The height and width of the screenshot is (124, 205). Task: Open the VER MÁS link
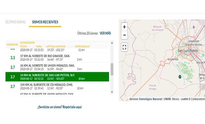pyautogui.click(x=105, y=33)
